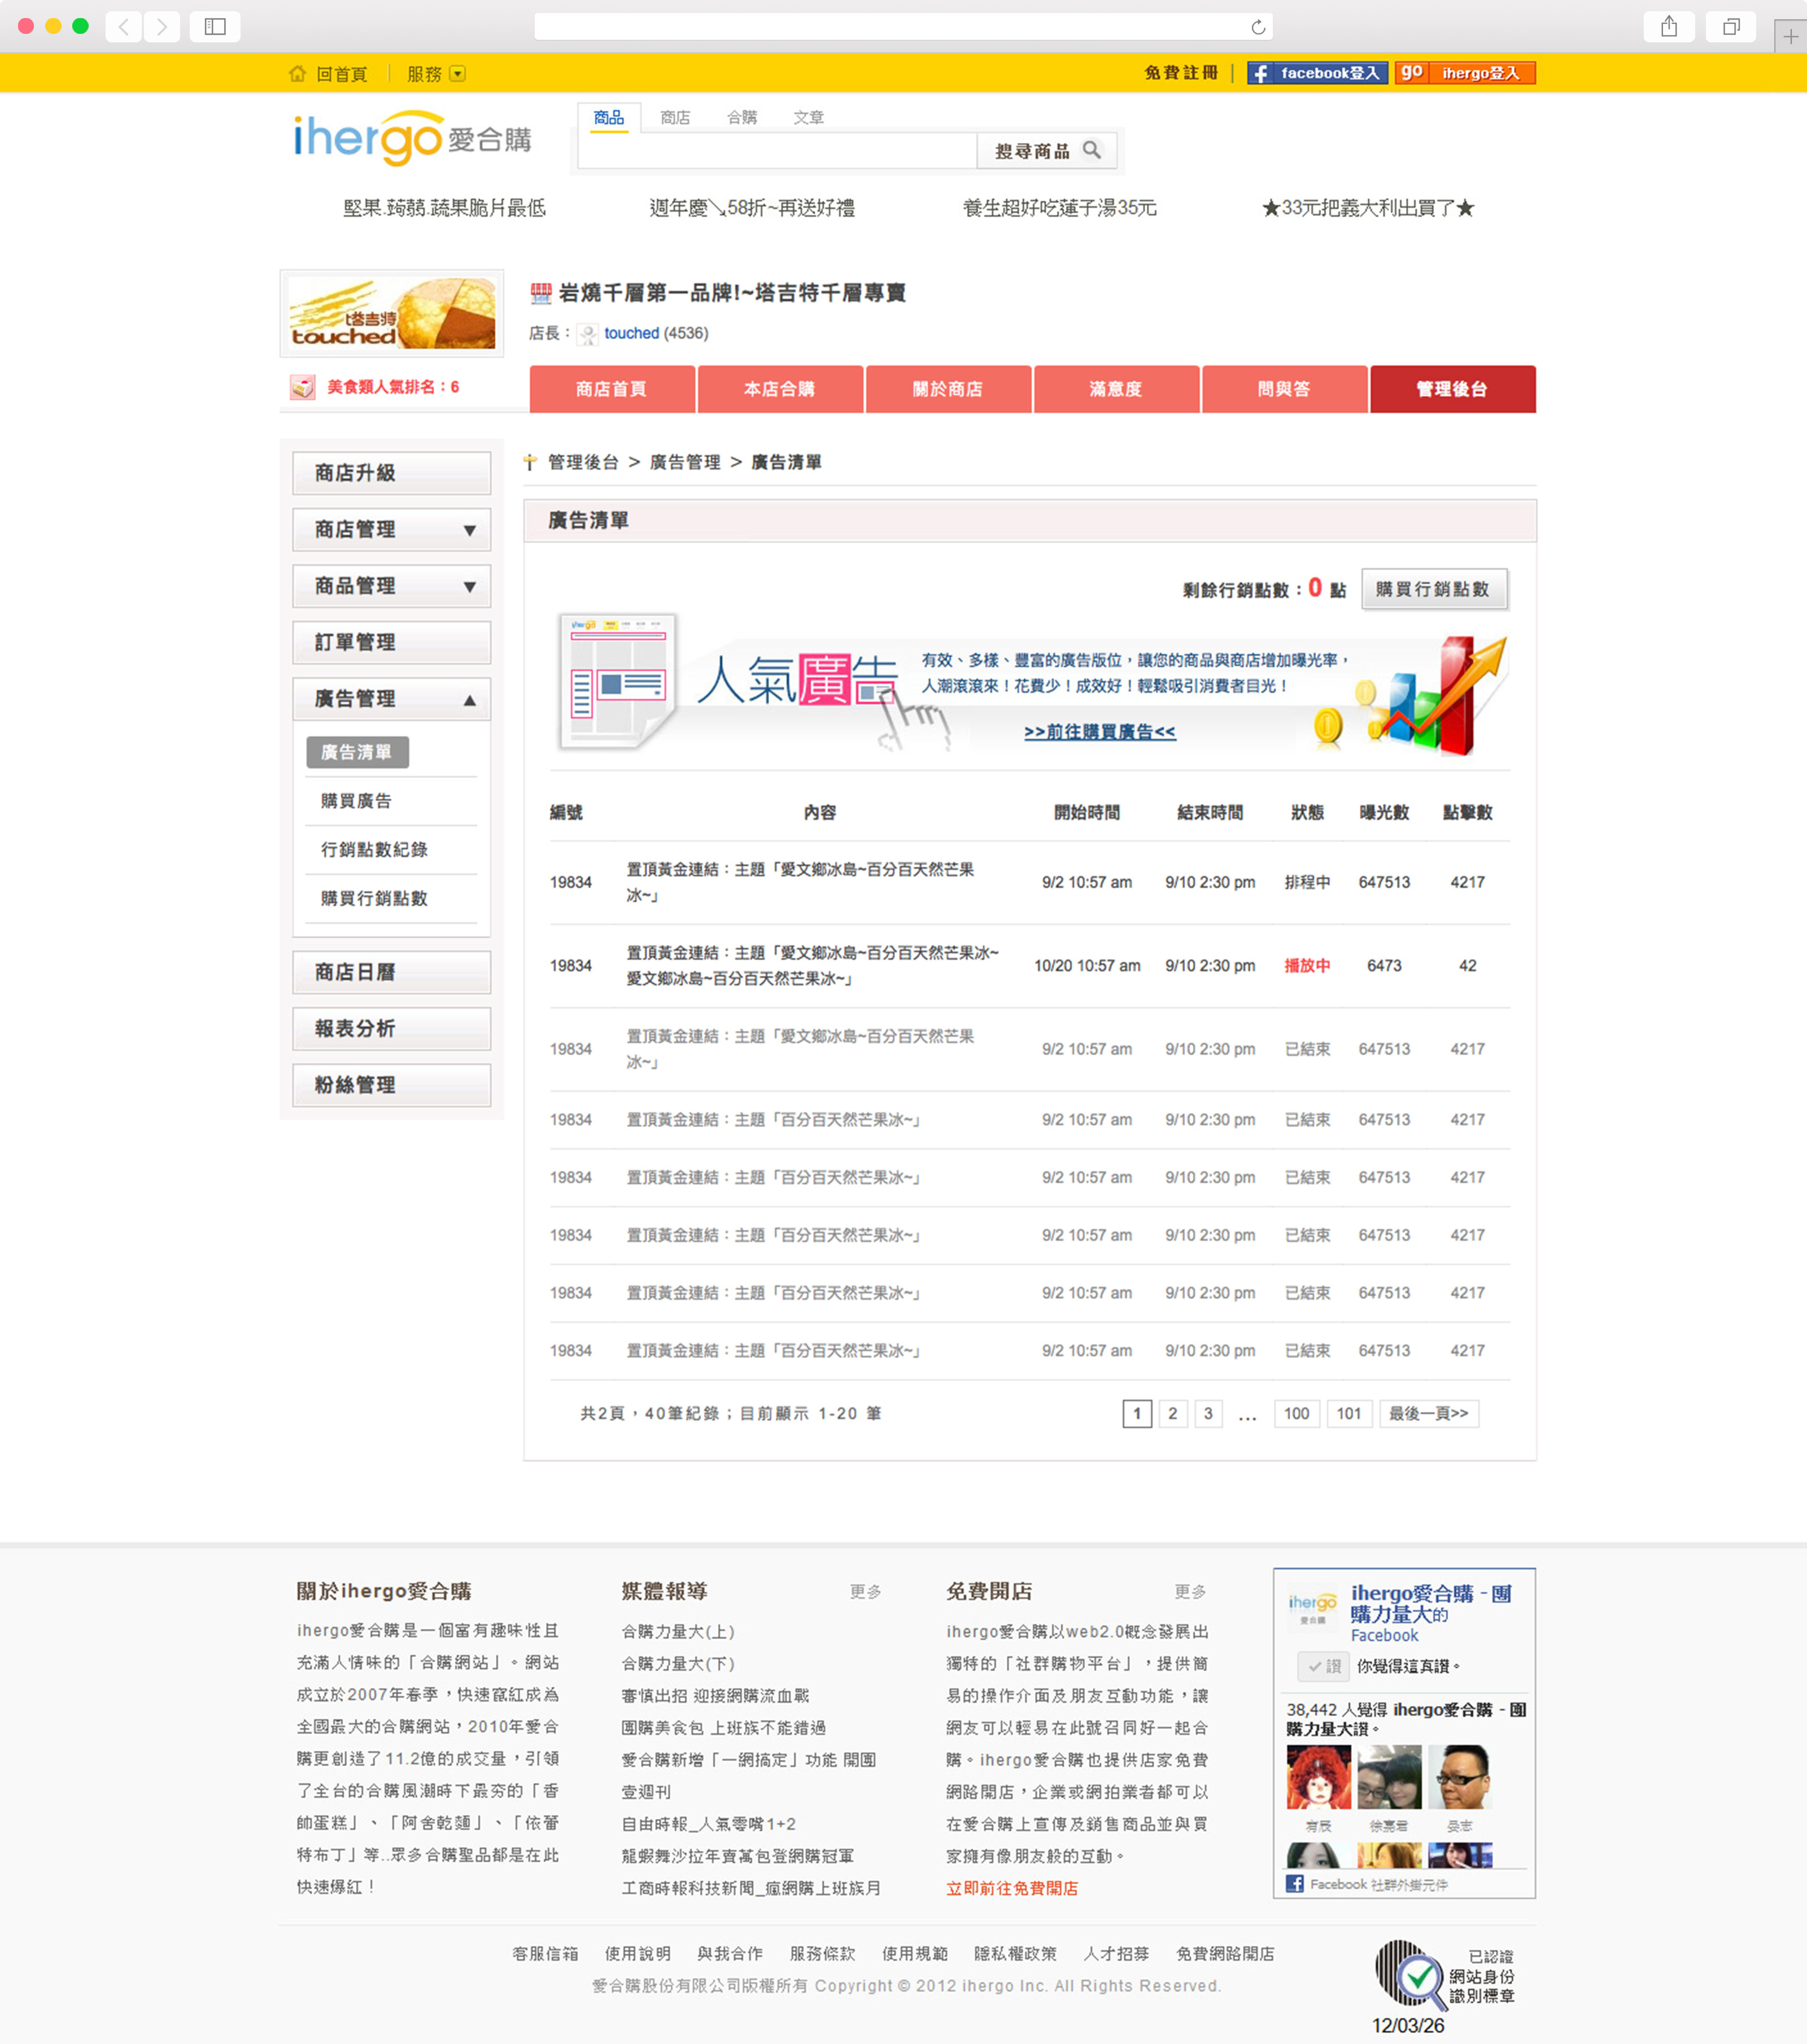
Task: Click the Facebook 讚 like checkmark button
Action: click(1324, 1666)
